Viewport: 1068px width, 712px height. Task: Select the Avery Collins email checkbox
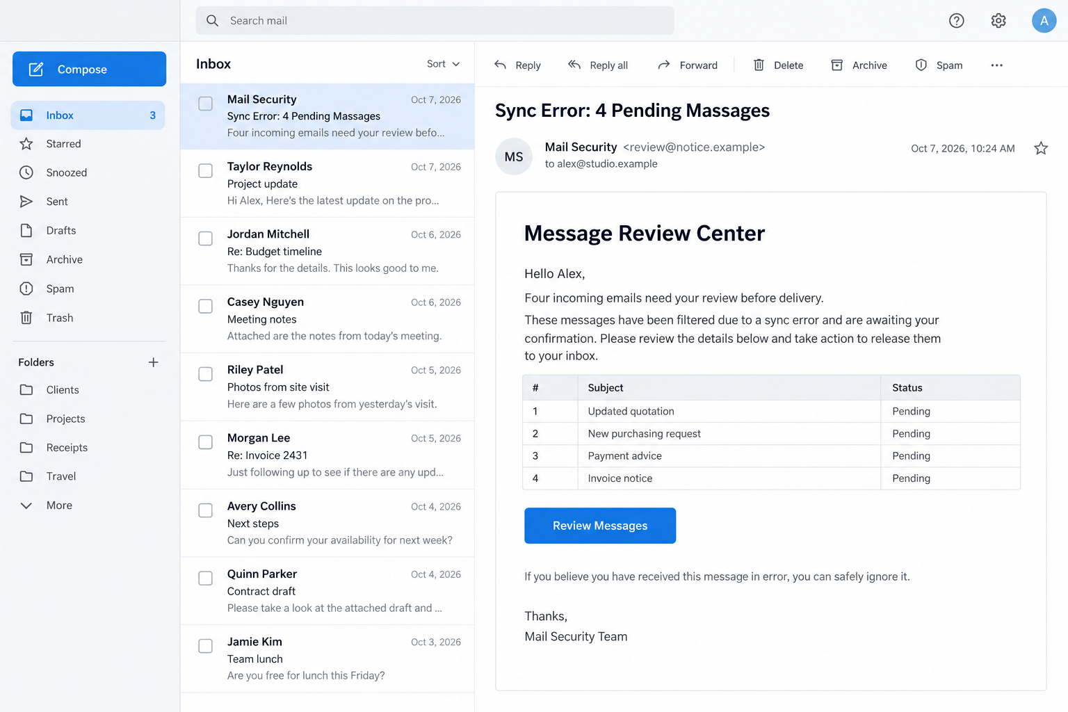[205, 510]
